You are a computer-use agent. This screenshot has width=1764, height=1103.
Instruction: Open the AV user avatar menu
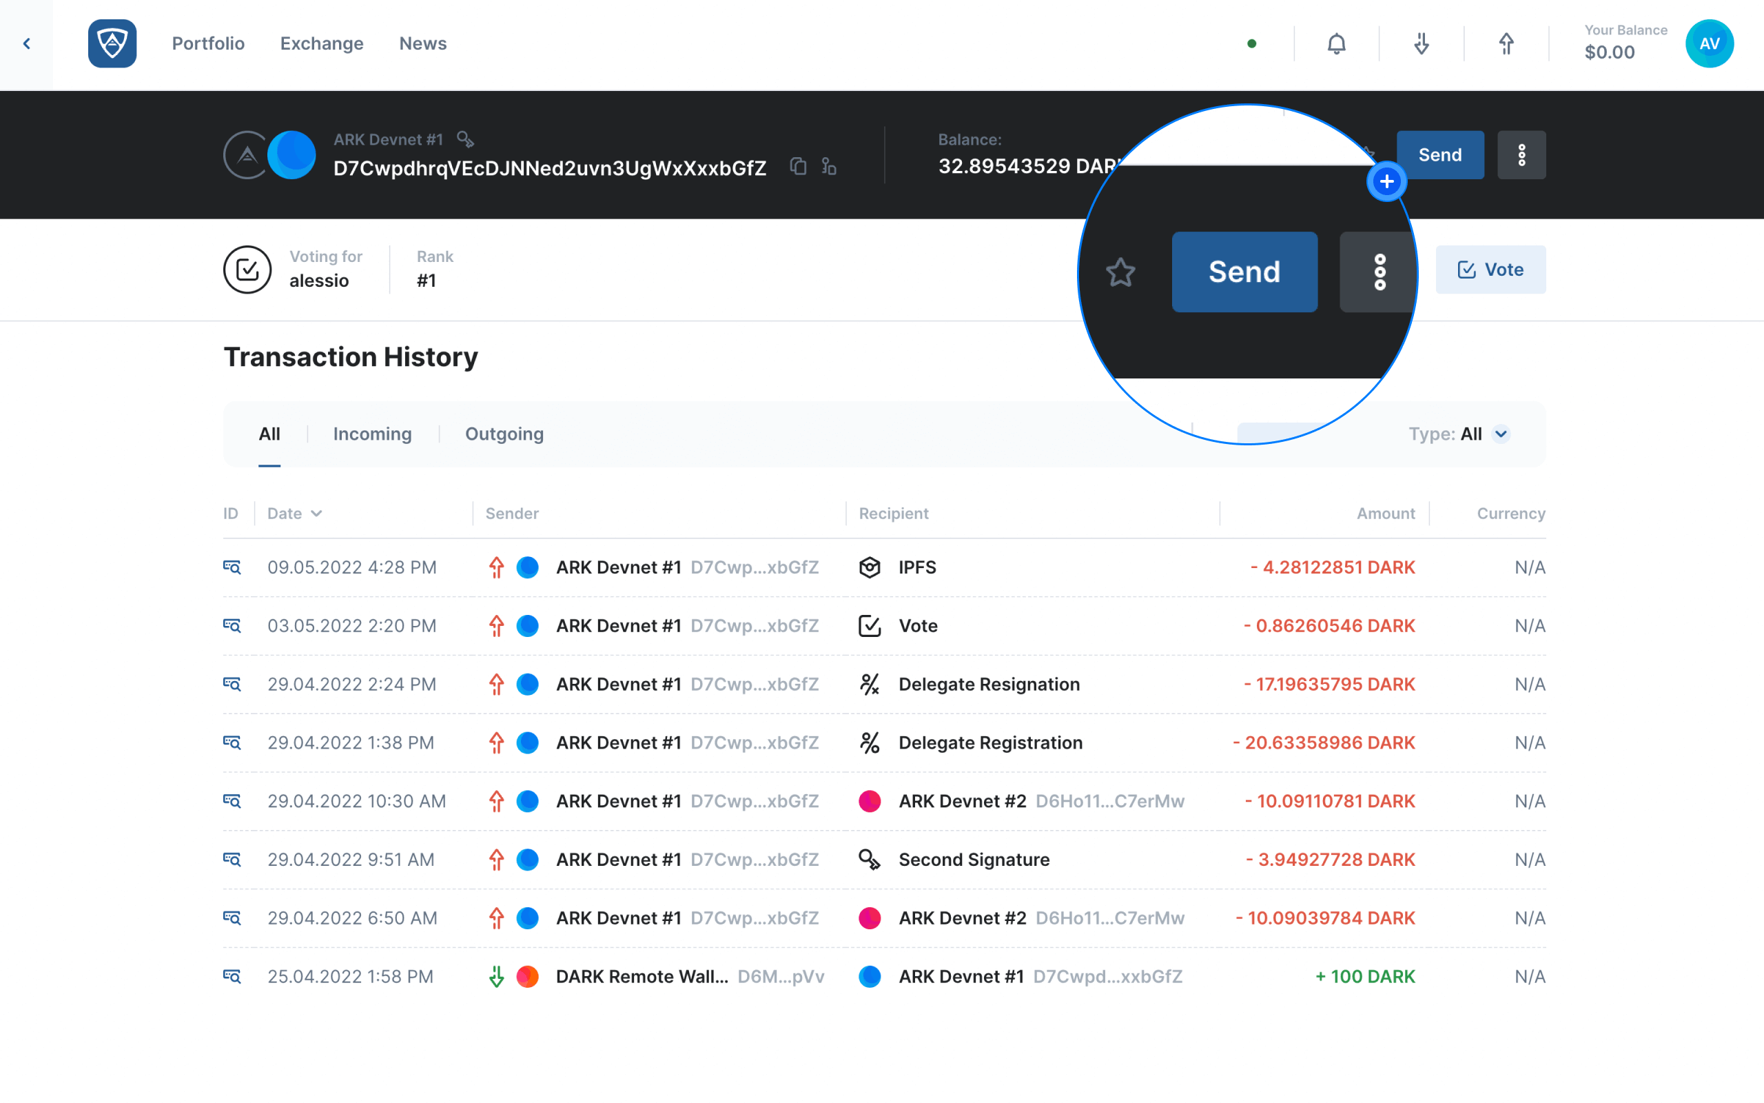1710,43
